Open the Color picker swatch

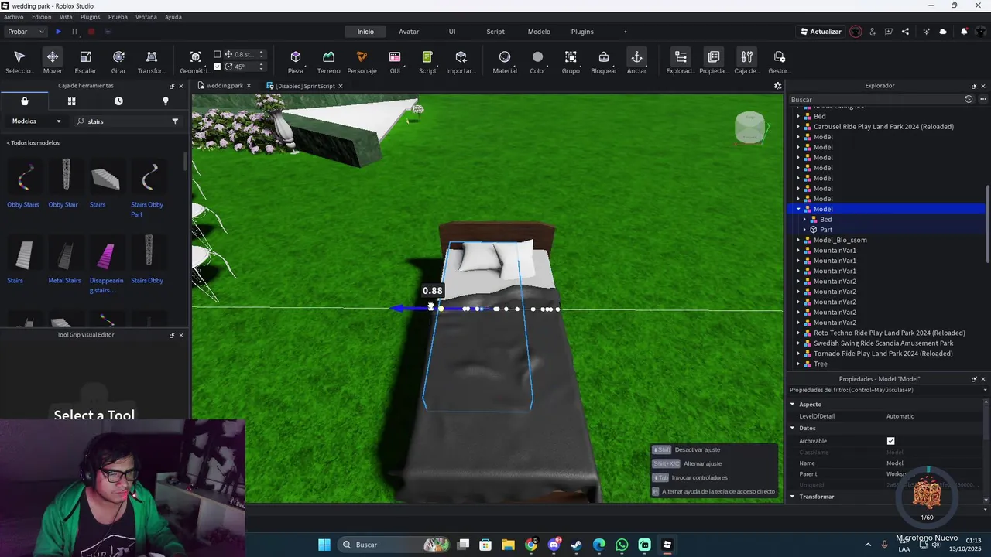coord(537,62)
